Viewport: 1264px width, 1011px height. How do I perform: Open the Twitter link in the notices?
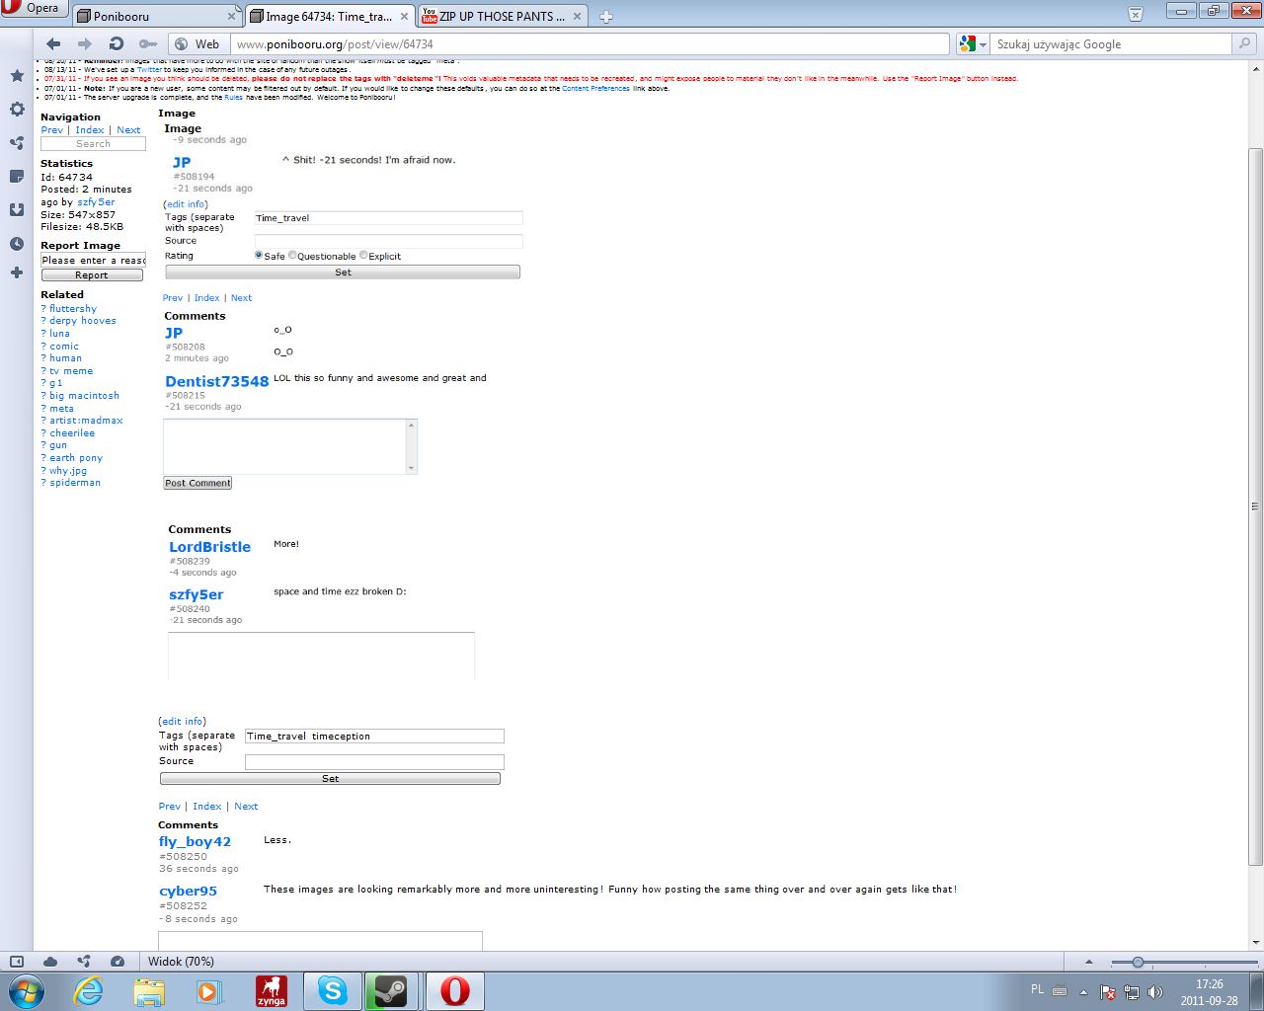(149, 70)
